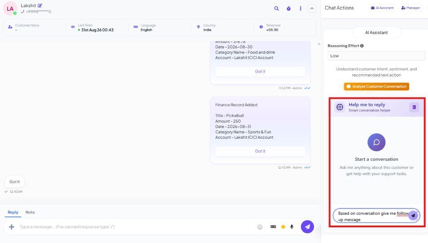Click Category Name - Food and drink line
The image size is (428, 243).
(245, 52)
